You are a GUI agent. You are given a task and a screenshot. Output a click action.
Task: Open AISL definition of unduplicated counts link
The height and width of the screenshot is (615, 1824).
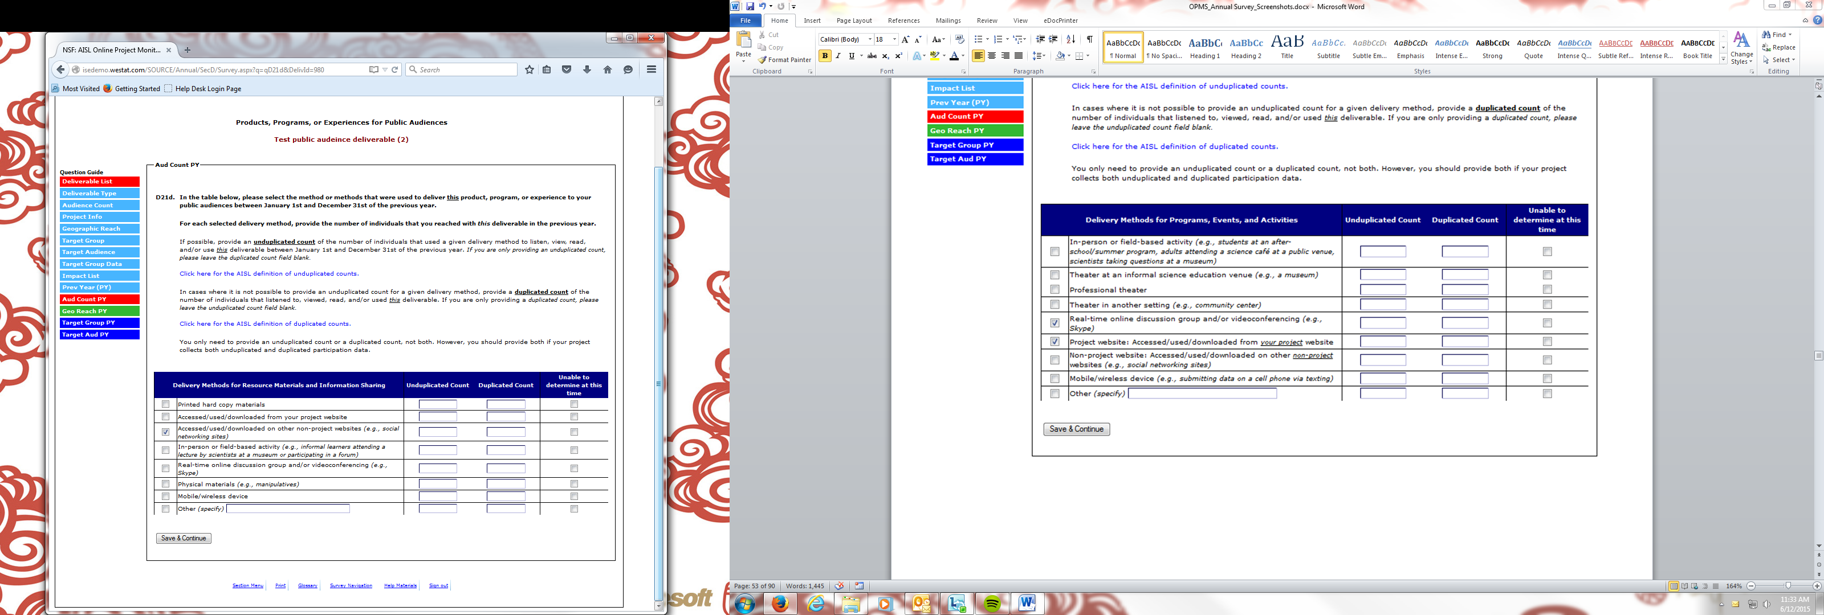pos(269,273)
